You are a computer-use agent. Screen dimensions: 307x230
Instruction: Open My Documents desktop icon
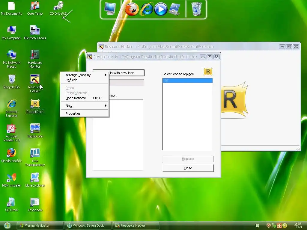coord(11,8)
